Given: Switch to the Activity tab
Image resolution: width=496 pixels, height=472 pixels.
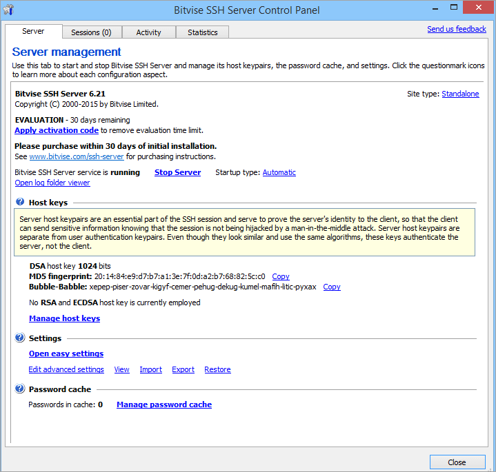Looking at the screenshot, I should coord(149,32).
